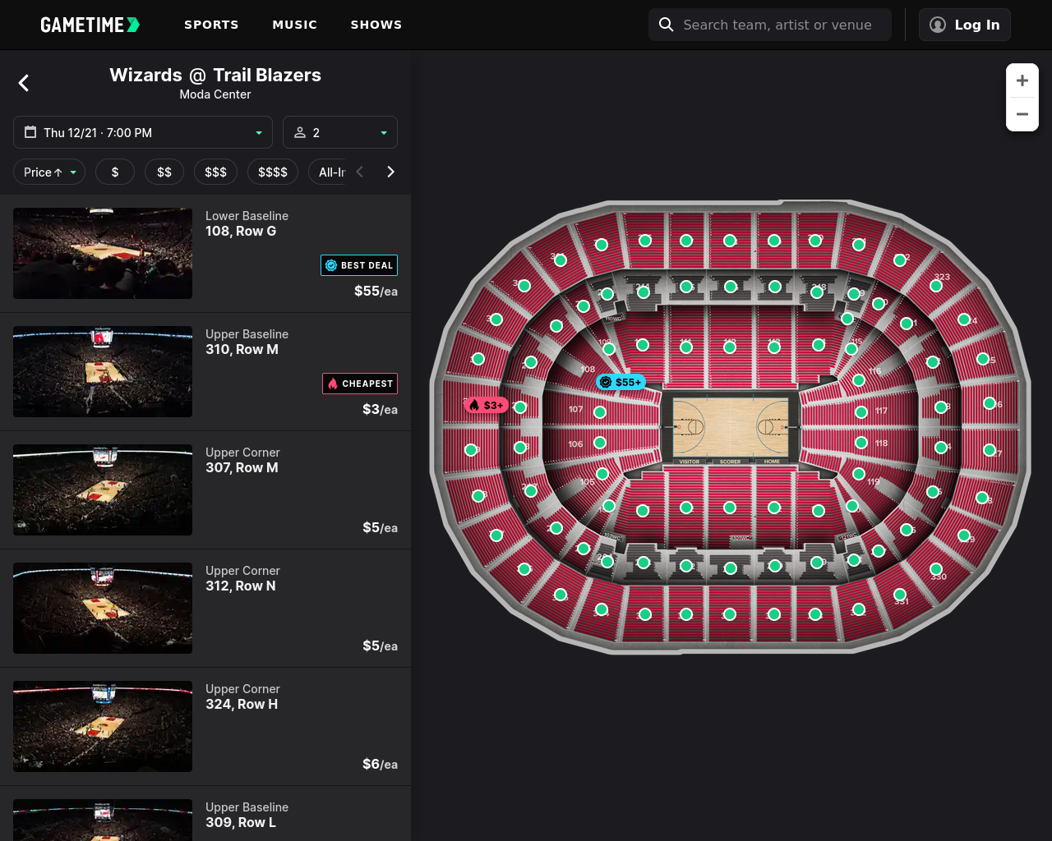The image size is (1052, 841).
Task: Click the $55/ea price
Action: [x=376, y=291]
